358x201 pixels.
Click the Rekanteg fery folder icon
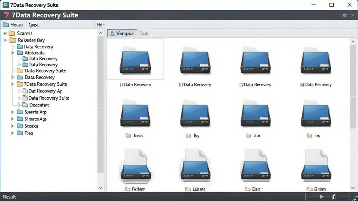coord(13,40)
